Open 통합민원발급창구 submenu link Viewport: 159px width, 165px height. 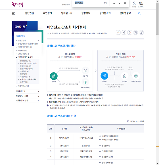pos(26,61)
